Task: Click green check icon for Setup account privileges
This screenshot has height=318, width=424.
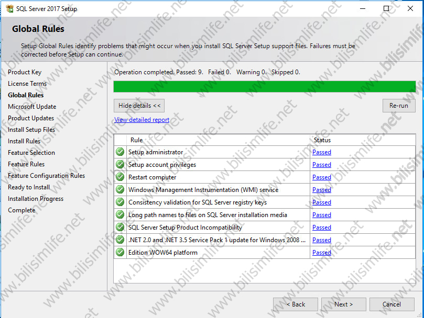Action: (120, 164)
